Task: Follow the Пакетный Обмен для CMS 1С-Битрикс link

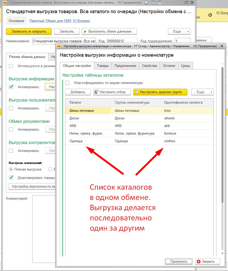Action: (x=60, y=21)
